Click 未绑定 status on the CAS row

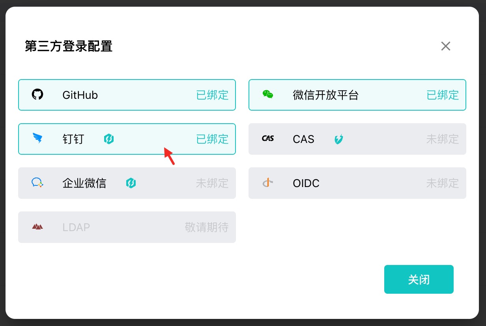[443, 139]
